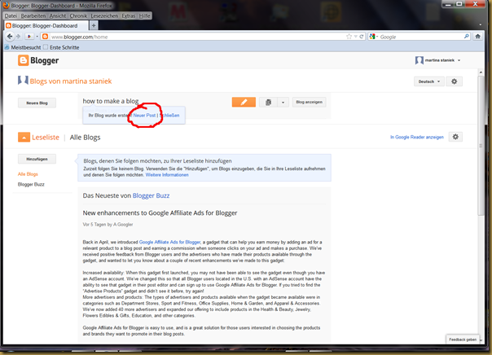Click the page vertical scrollbar thumb
This screenshot has width=492, height=355.
pyautogui.click(x=481, y=145)
